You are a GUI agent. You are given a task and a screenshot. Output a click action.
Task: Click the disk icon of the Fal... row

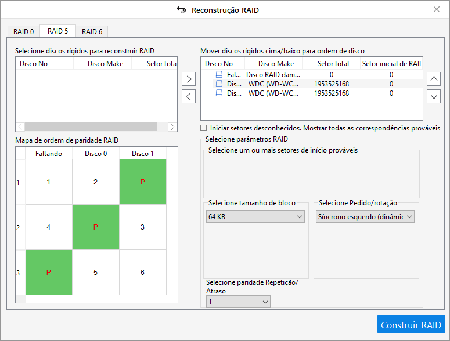219,74
